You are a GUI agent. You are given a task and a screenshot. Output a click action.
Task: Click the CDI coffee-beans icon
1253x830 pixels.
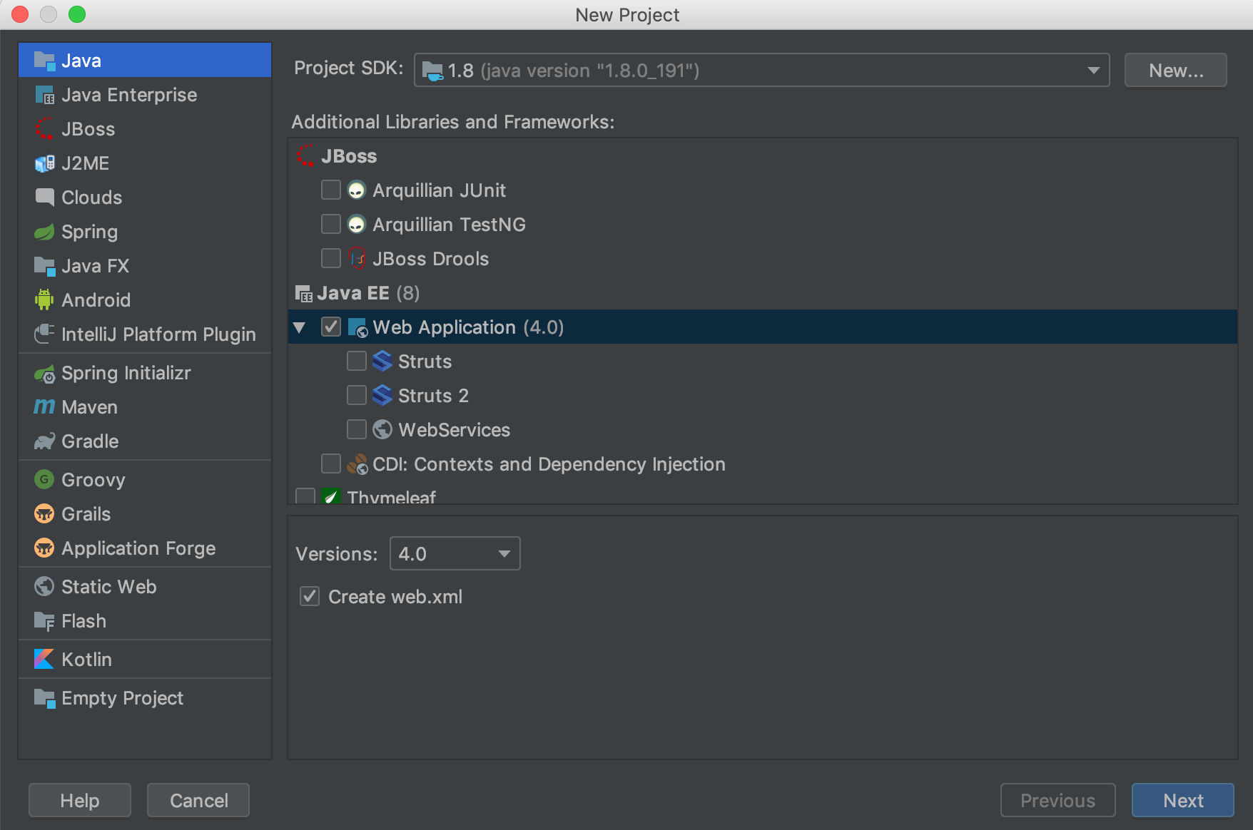tap(357, 464)
